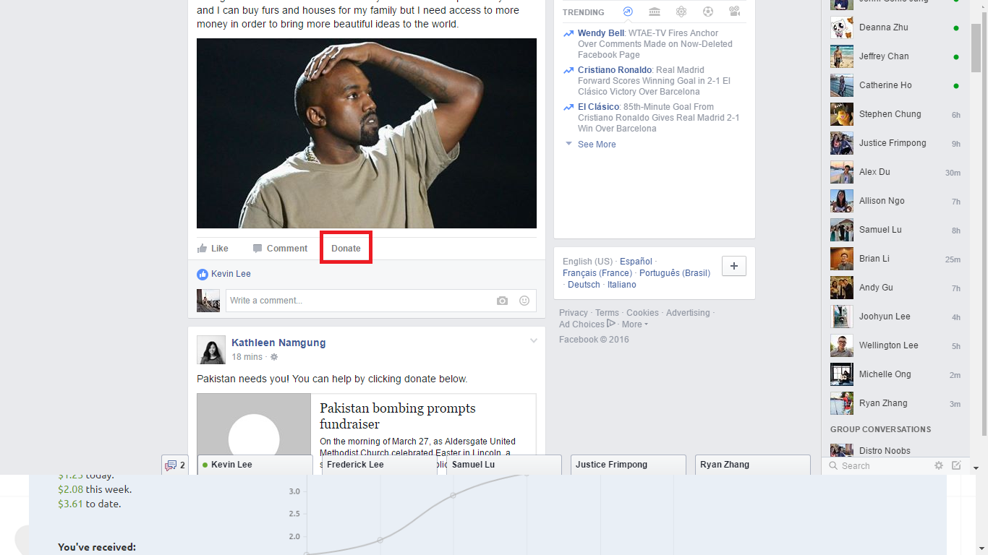Click Kanye West photo in post
The height and width of the screenshot is (555, 988).
tap(367, 134)
